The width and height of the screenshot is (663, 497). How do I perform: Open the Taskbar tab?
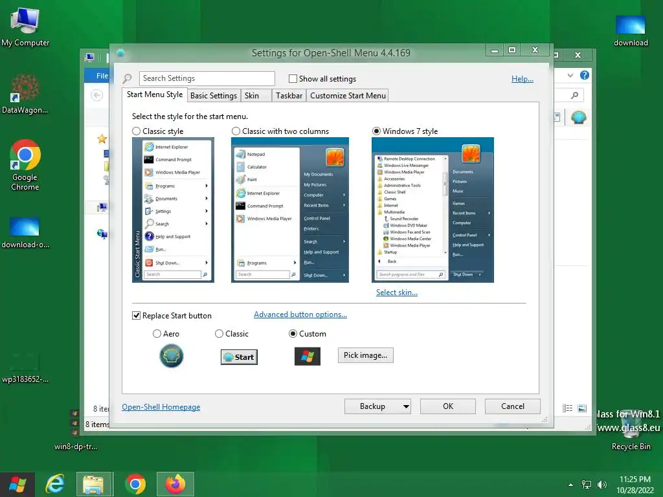click(x=289, y=96)
